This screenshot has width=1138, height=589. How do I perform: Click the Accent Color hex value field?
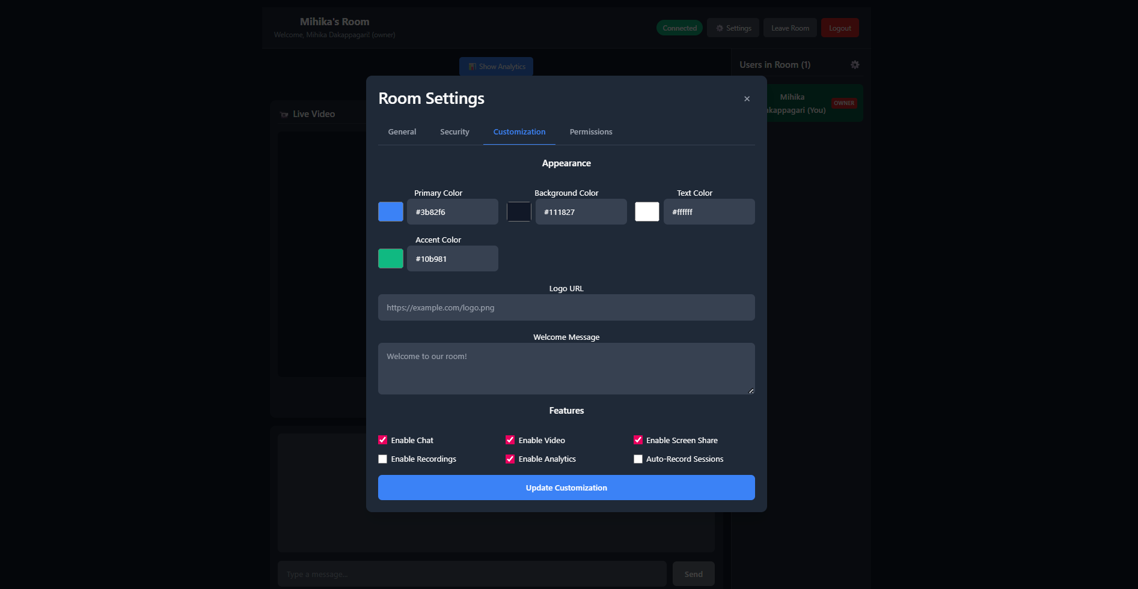(x=452, y=259)
